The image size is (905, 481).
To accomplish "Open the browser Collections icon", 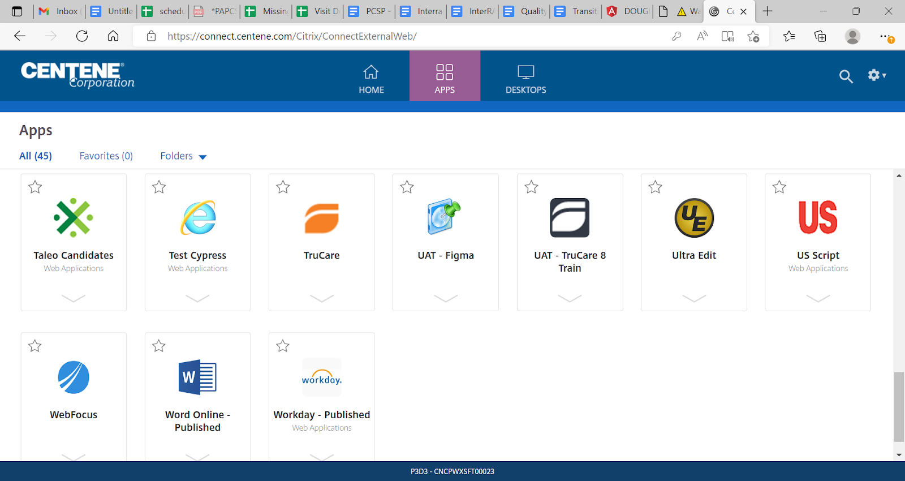I will (820, 36).
